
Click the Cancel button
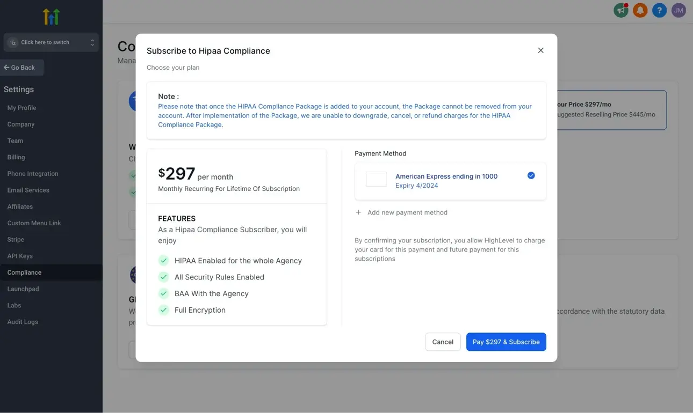coord(443,342)
